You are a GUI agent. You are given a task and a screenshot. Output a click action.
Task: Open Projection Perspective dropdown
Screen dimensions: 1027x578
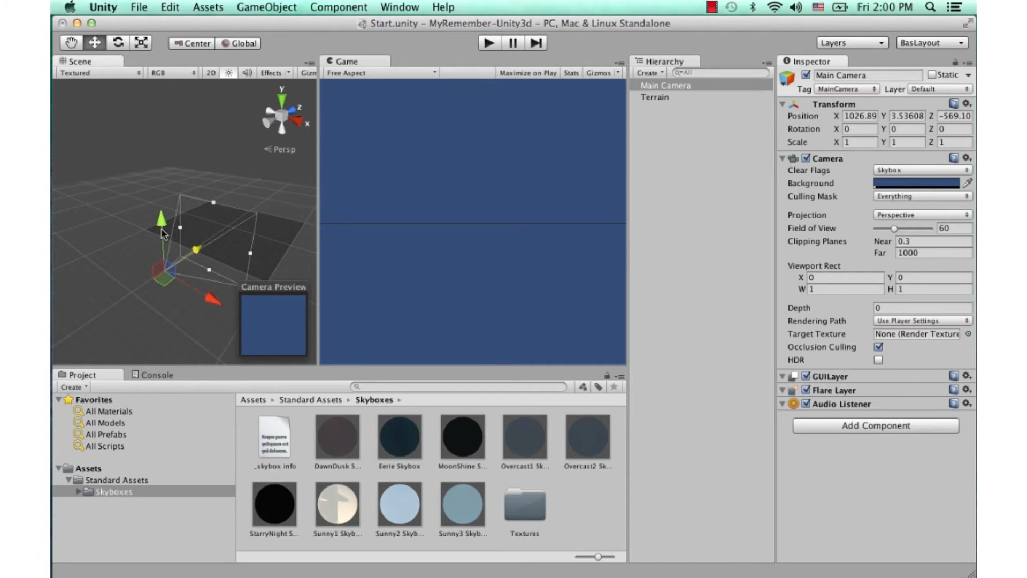(x=923, y=215)
